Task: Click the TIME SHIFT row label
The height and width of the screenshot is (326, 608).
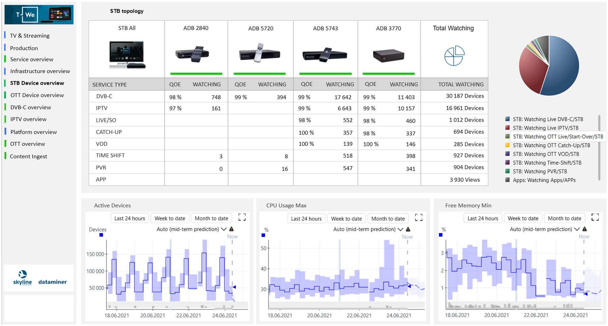Action: click(x=110, y=156)
